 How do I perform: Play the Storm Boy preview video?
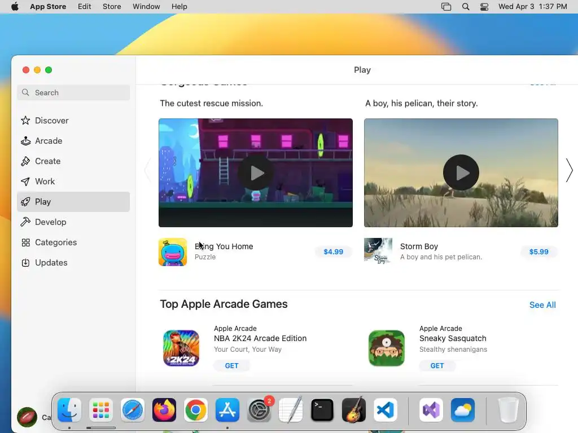point(461,173)
